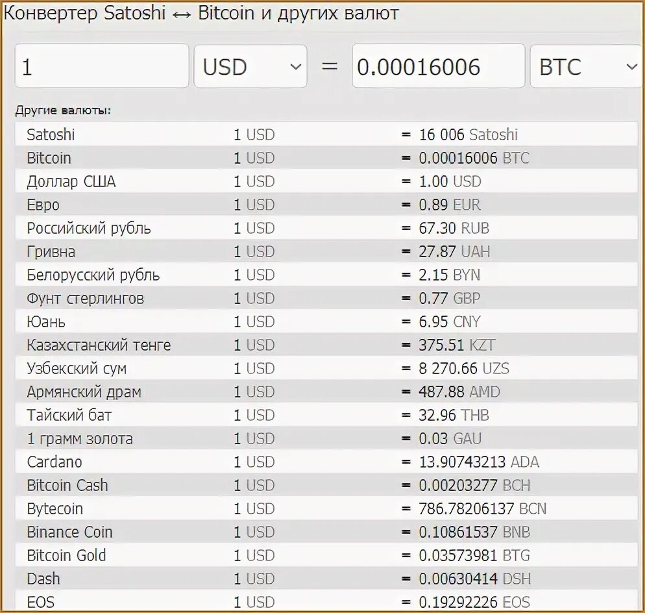Select the Гривна currency row
The width and height of the screenshot is (645, 613).
coord(326,251)
